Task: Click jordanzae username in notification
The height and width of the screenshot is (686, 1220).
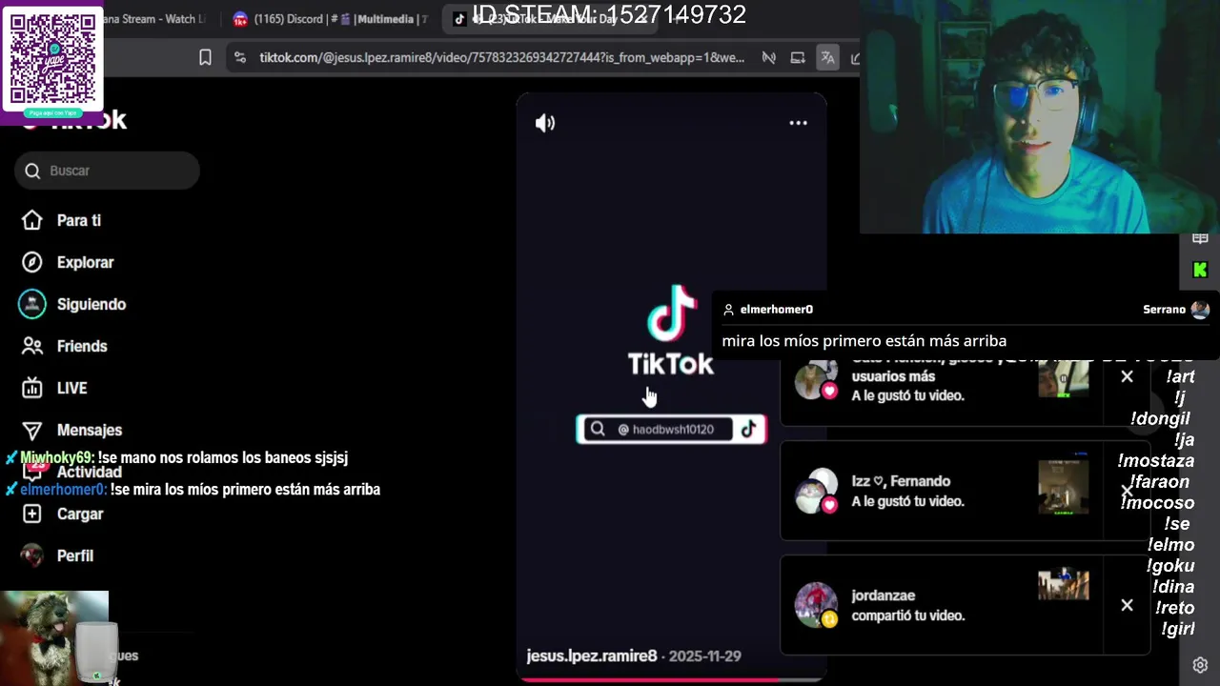Action: tap(884, 595)
